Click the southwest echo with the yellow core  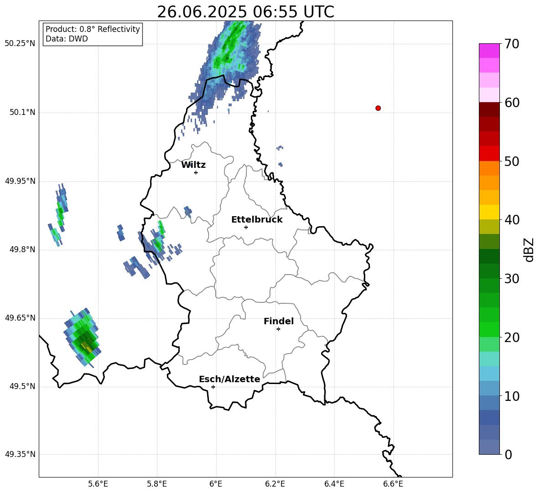[83, 337]
